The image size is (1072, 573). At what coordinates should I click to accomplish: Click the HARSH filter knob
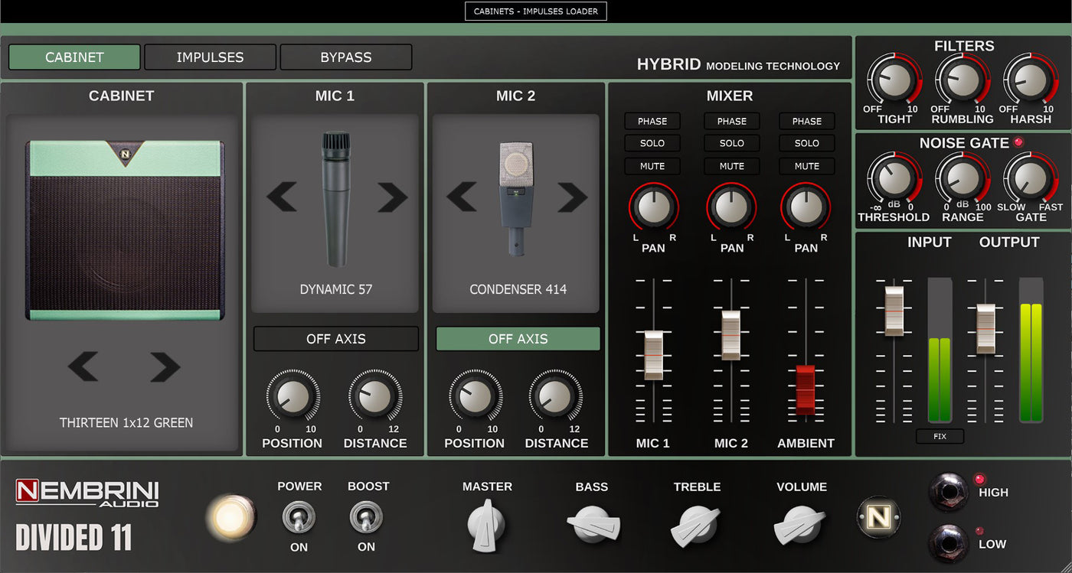[1030, 80]
